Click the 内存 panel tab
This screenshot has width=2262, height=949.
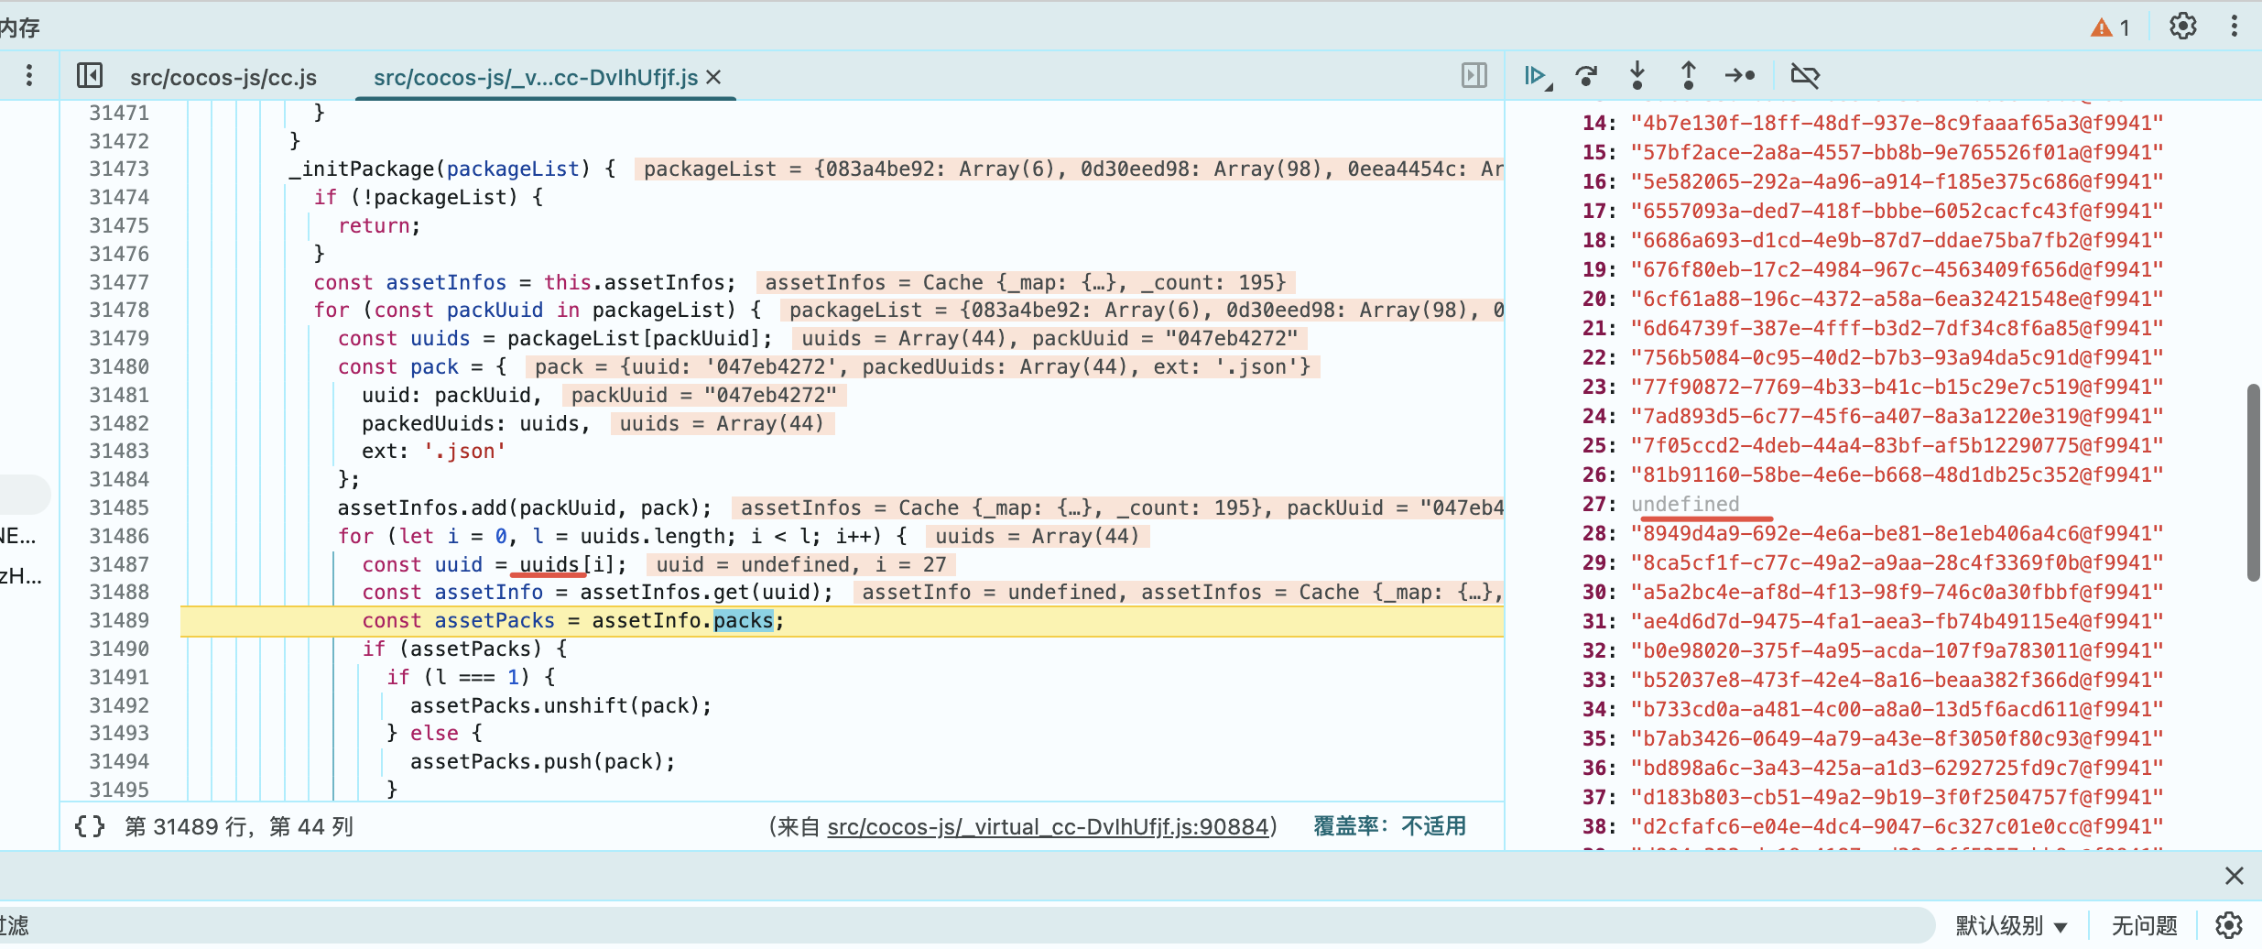pyautogui.click(x=19, y=27)
